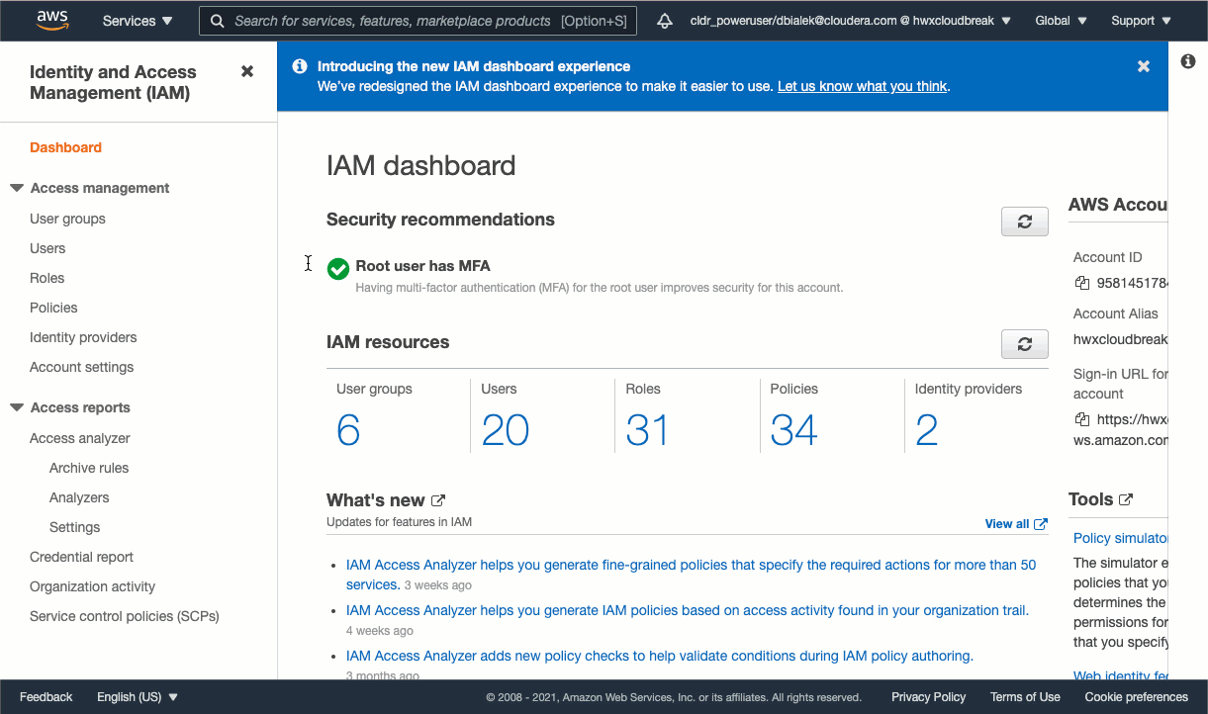Copy the Sign-in URL with copy icon

pyautogui.click(x=1082, y=419)
